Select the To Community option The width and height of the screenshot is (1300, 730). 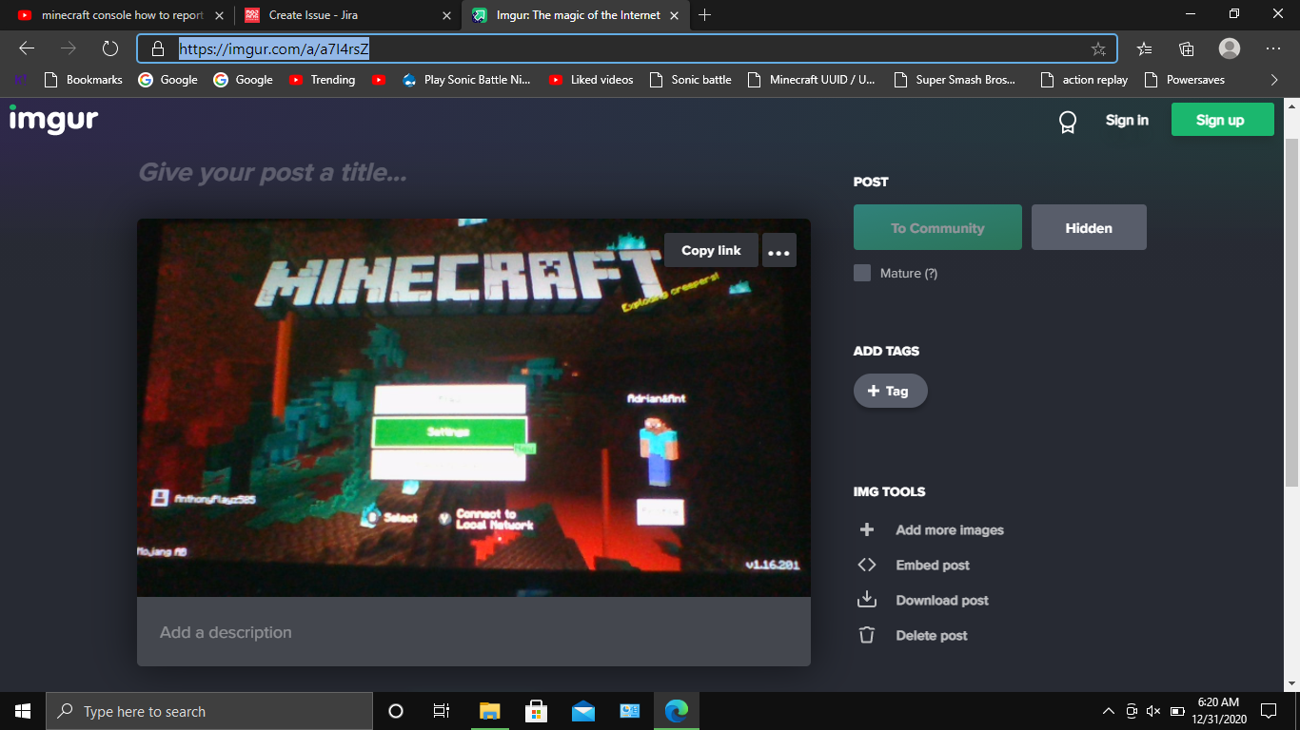(x=936, y=228)
